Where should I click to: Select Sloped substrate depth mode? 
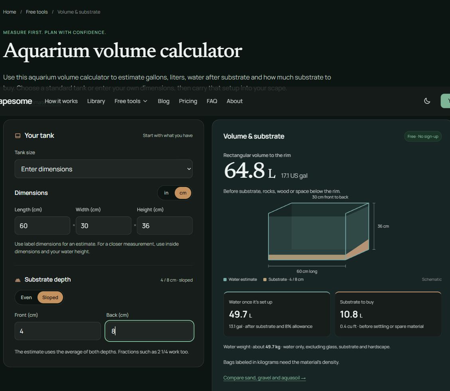click(50, 298)
